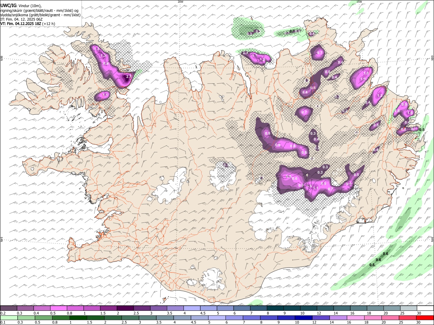434x325 pixels.
Task: Select the violet 14 swatch in the lower legend
Action: coord(338,318)
